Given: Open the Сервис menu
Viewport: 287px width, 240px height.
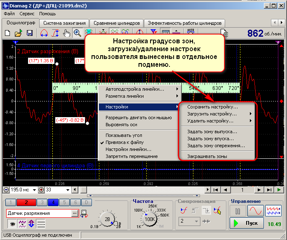Looking at the screenshot, I should (27, 14).
